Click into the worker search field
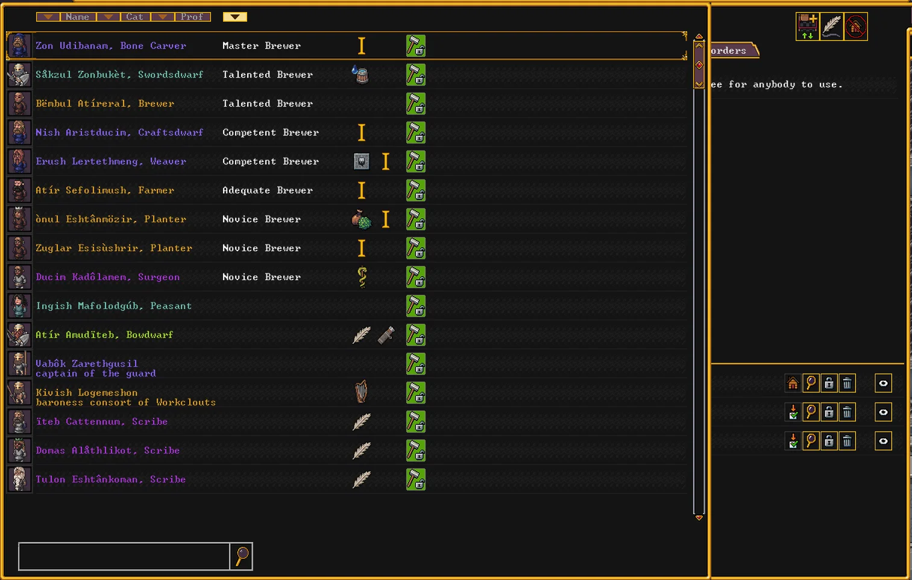The width and height of the screenshot is (912, 580). [x=124, y=556]
